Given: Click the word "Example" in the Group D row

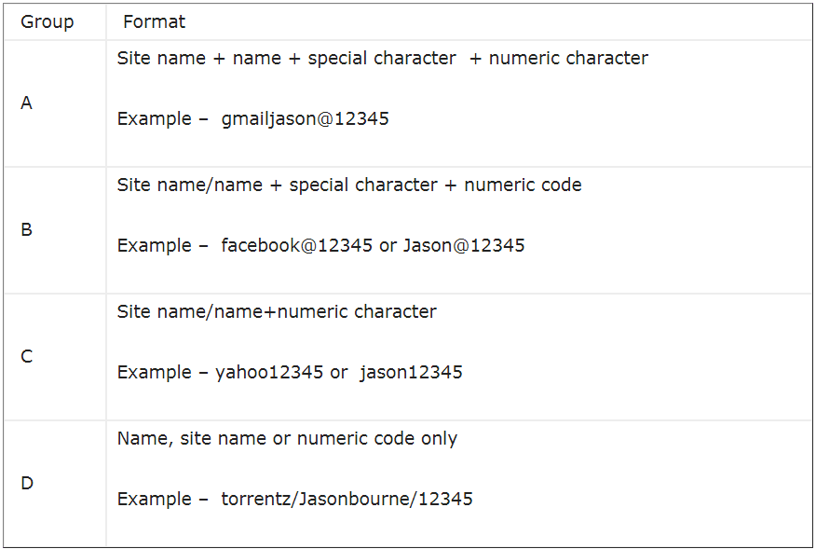Looking at the screenshot, I should pos(154,500).
